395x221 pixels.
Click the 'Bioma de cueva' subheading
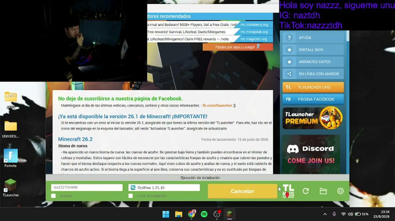[x=73, y=146]
